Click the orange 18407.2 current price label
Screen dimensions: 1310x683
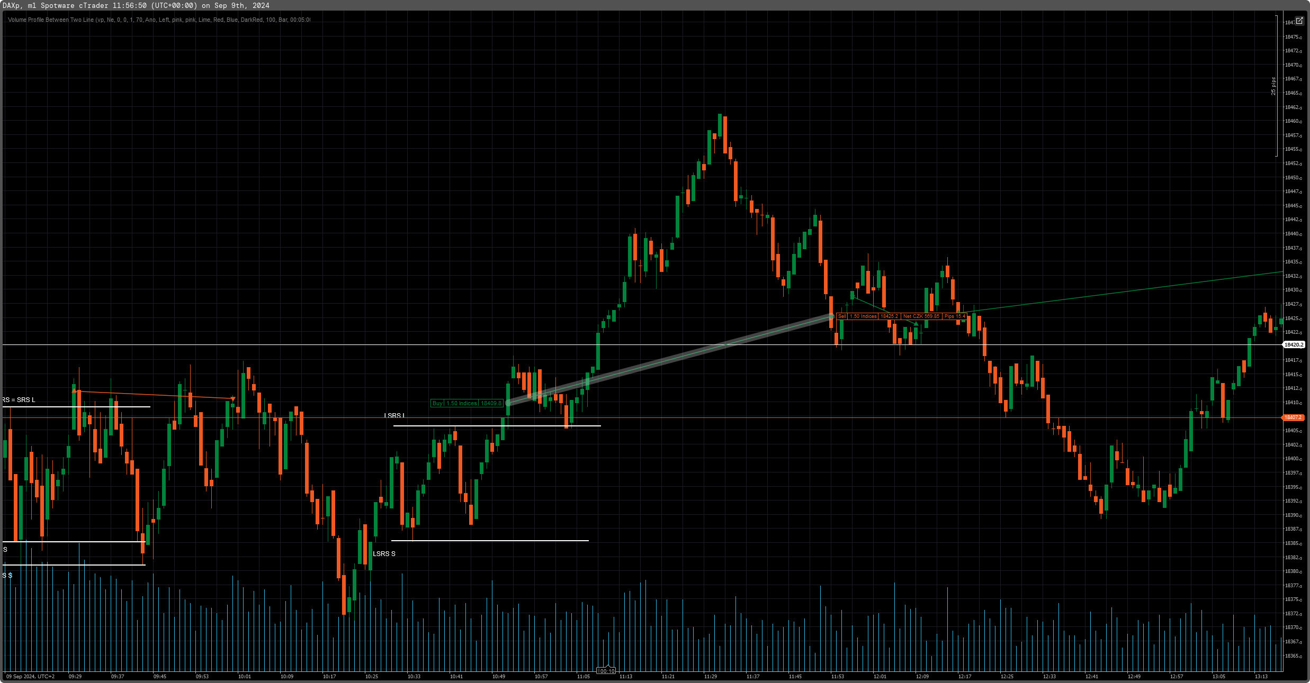1294,417
